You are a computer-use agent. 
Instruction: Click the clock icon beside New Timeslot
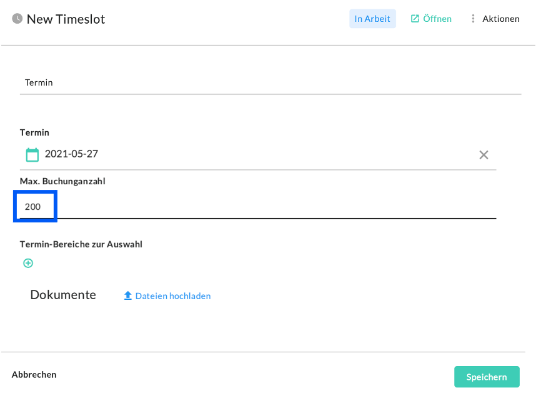click(x=17, y=19)
